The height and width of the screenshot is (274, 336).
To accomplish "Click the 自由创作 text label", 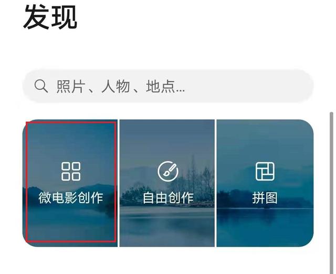I will coord(168,197).
